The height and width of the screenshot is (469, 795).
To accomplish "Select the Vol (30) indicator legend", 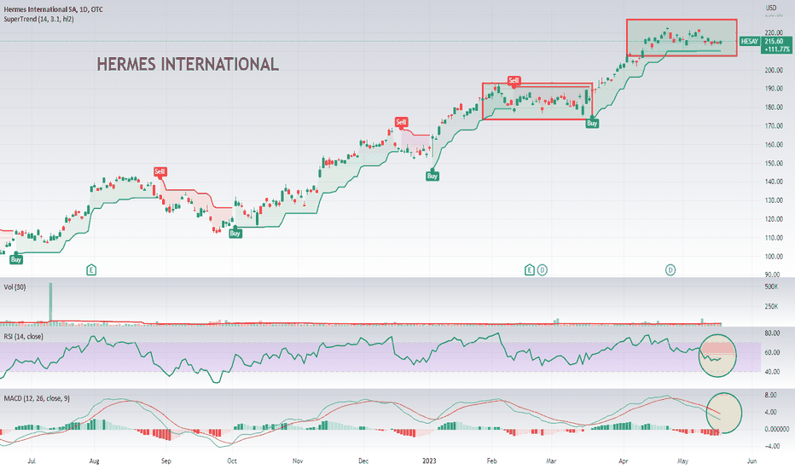I will [15, 287].
